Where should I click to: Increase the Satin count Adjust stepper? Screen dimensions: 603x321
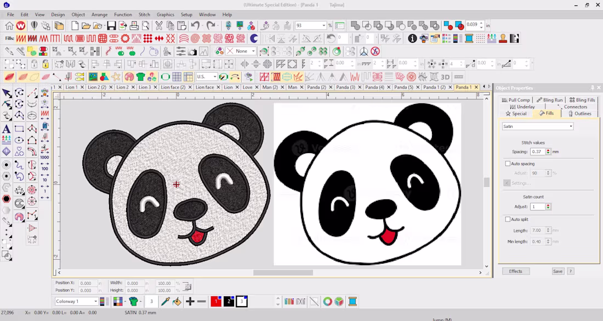548,205
